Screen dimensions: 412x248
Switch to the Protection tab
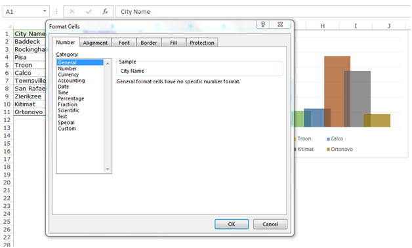click(x=202, y=43)
